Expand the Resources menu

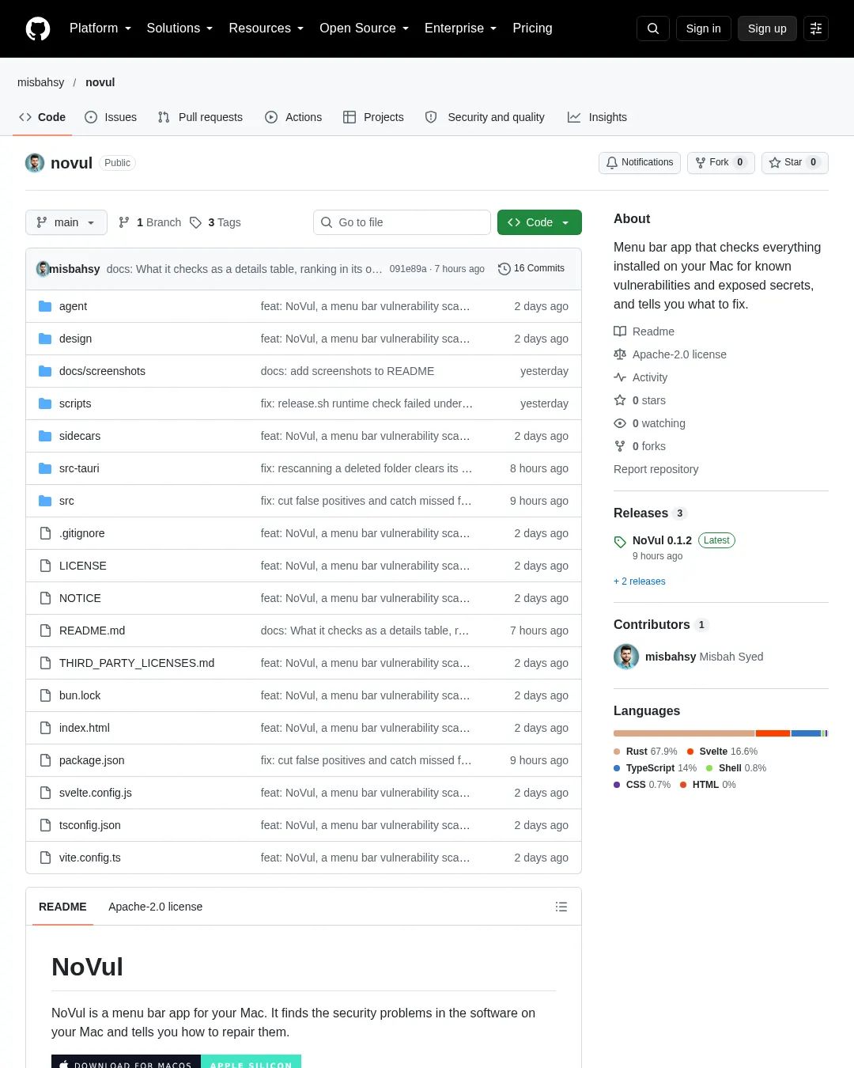(x=266, y=28)
